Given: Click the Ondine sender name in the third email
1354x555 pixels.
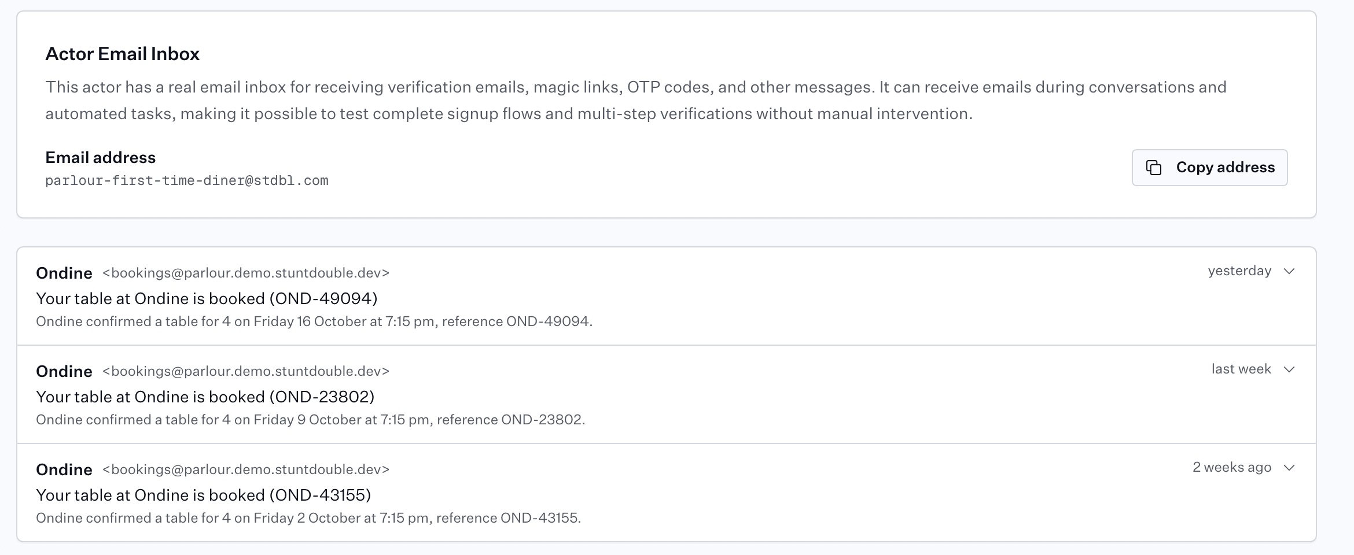Looking at the screenshot, I should (x=64, y=469).
